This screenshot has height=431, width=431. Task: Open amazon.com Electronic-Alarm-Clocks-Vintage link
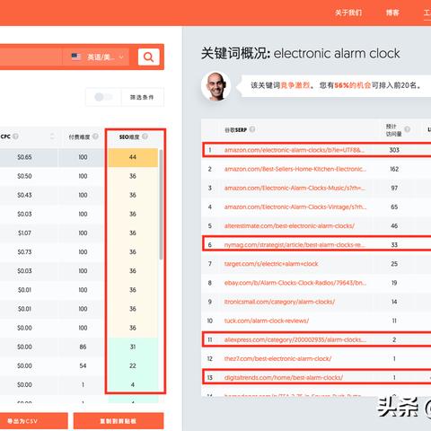pyautogui.click(x=295, y=207)
